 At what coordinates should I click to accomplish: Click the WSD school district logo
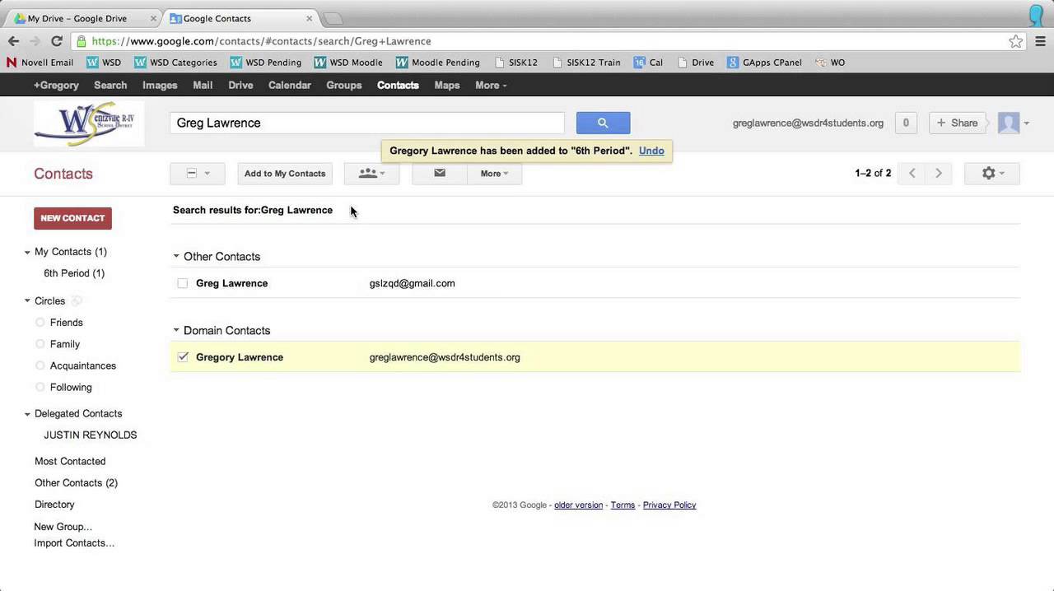tap(89, 123)
